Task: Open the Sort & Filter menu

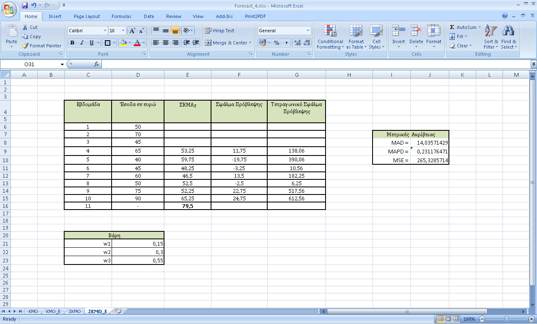Action: click(491, 36)
